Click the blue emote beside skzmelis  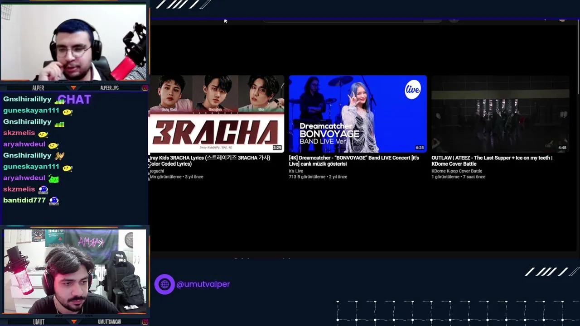(x=43, y=190)
